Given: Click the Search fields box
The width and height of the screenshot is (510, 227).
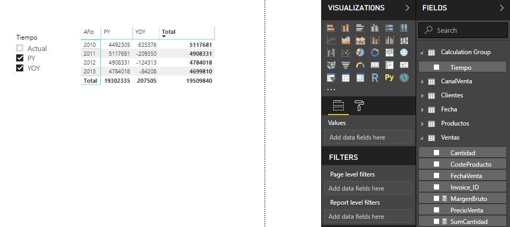Looking at the screenshot, I should click(x=463, y=30).
